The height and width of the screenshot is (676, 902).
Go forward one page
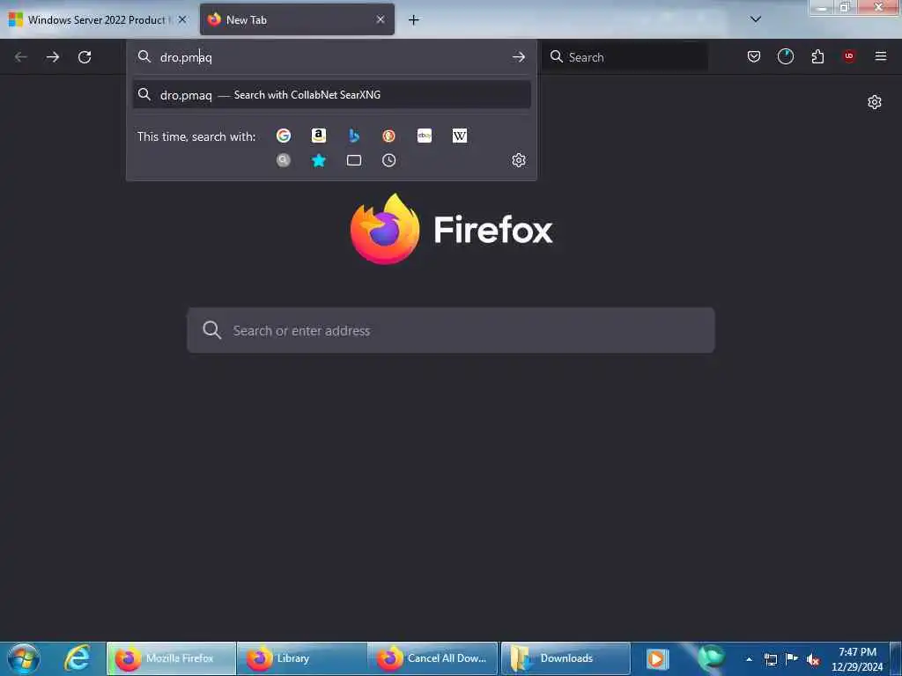pos(52,57)
